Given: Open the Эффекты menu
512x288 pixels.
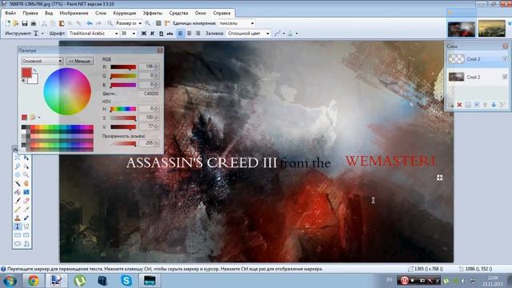Looking at the screenshot, I should [153, 13].
